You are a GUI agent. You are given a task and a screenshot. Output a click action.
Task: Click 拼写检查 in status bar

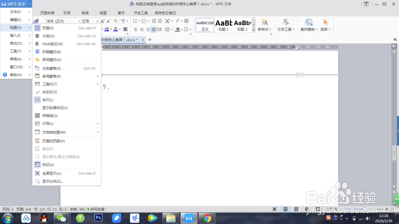tap(96, 209)
